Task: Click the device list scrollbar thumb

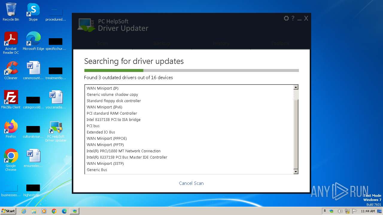Action: (296, 134)
